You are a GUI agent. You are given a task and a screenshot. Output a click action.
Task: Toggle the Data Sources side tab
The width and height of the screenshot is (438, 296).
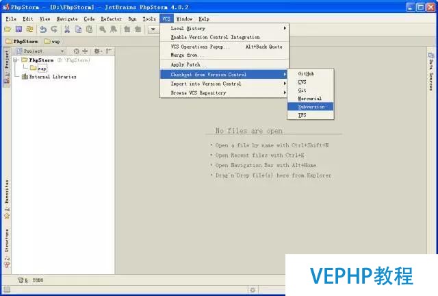click(431, 72)
